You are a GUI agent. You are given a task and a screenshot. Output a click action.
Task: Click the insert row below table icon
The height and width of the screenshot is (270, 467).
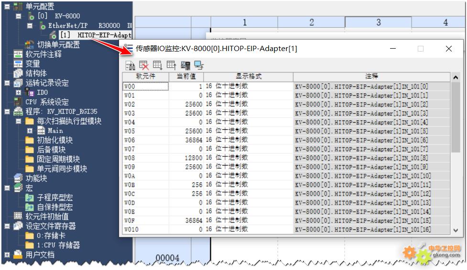(158, 65)
